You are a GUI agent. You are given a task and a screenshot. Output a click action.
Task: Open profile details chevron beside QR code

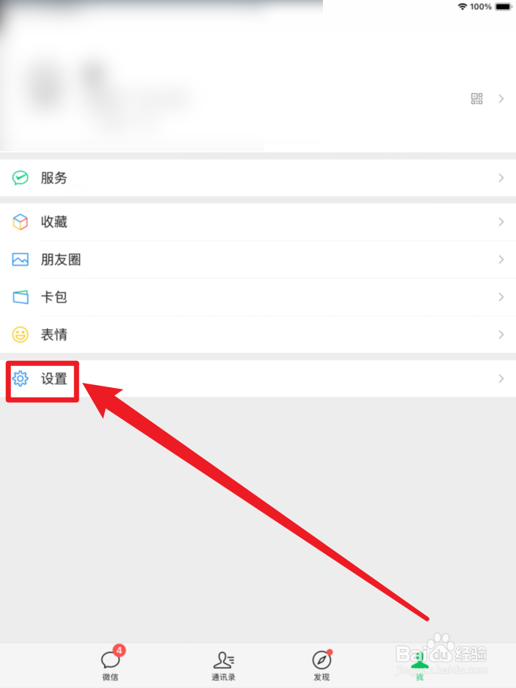point(501,99)
